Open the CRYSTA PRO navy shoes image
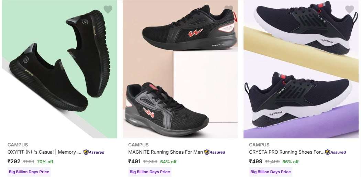Viewport: 361px width, 177px height. coord(301,69)
